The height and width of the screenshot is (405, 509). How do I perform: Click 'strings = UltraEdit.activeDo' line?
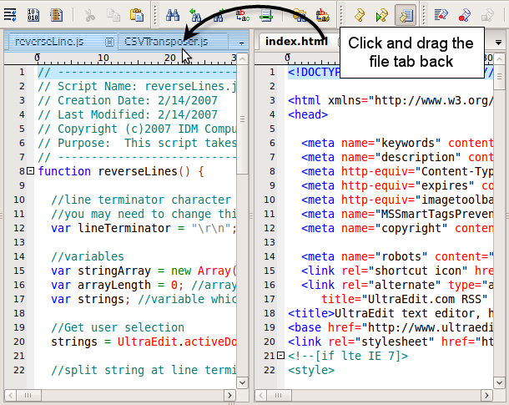tap(144, 342)
